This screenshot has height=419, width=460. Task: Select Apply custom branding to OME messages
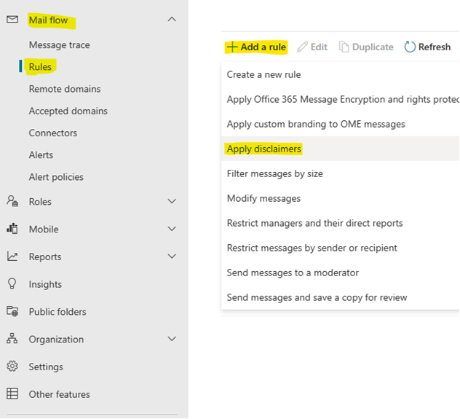(341, 124)
